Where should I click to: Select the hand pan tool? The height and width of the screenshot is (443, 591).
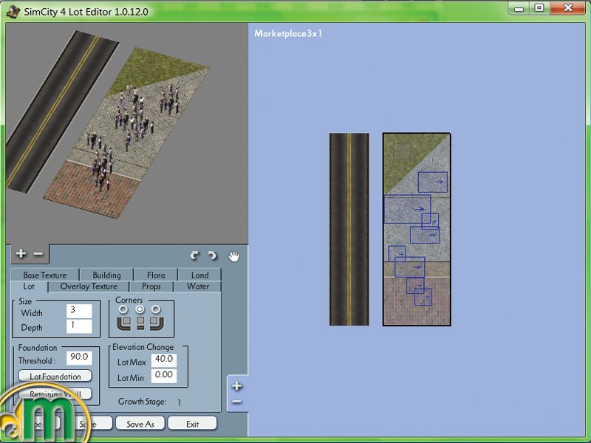tap(234, 256)
